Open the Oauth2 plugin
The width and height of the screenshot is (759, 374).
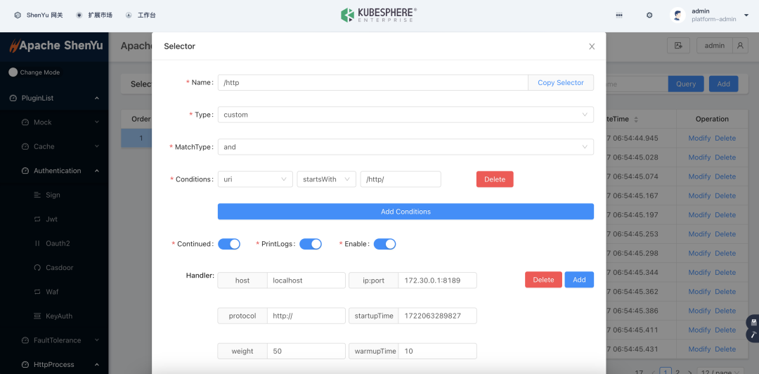[58, 243]
